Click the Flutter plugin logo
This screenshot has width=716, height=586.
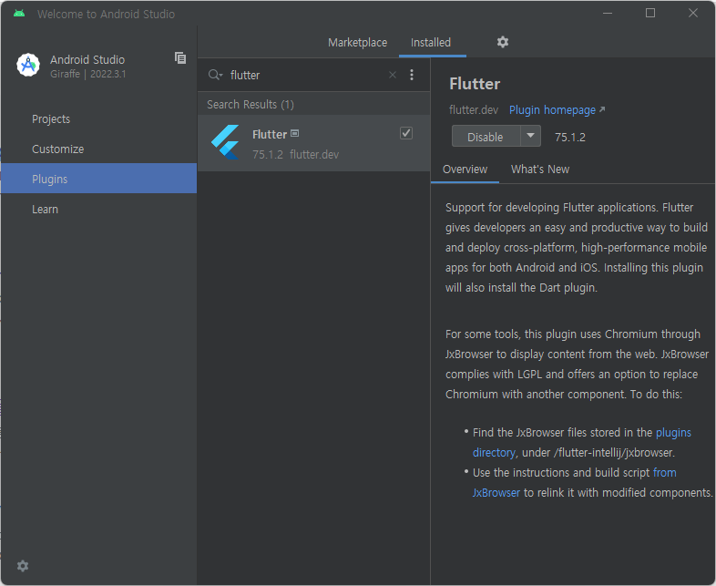225,142
